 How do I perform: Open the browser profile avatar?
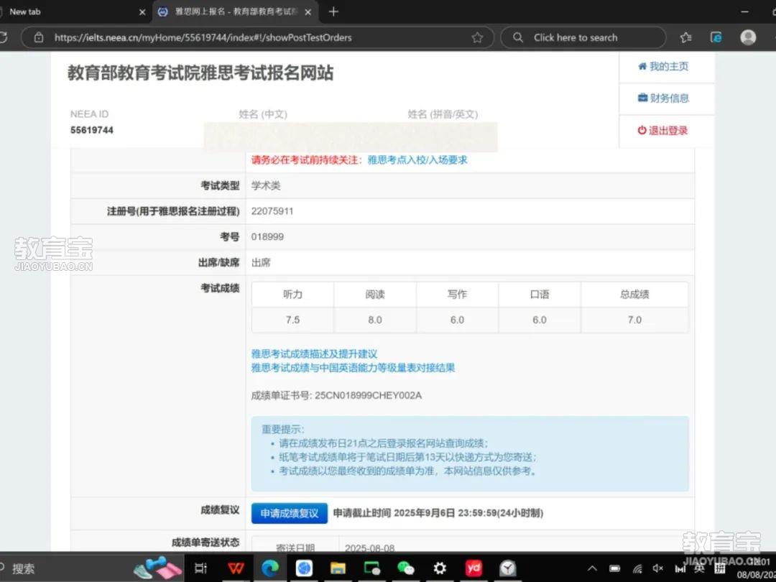coord(748,37)
